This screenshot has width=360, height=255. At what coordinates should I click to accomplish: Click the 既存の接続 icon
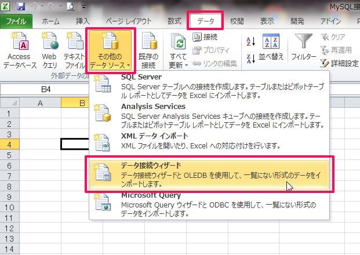pos(148,50)
